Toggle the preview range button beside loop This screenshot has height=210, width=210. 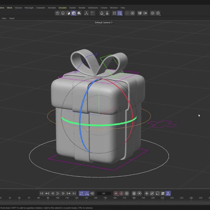(87, 193)
